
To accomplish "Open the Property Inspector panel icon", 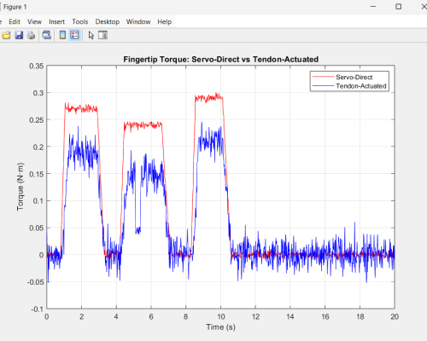I will pos(102,35).
